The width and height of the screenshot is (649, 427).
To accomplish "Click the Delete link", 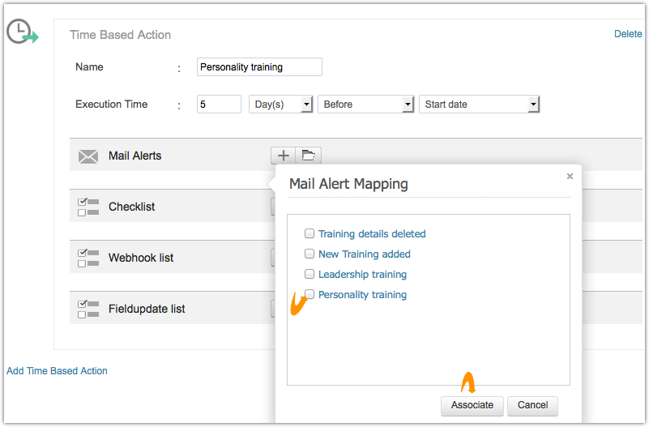I will pos(627,34).
